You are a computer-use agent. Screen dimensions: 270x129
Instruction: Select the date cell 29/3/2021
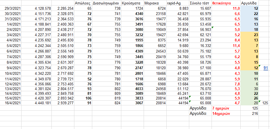pos(13,9)
